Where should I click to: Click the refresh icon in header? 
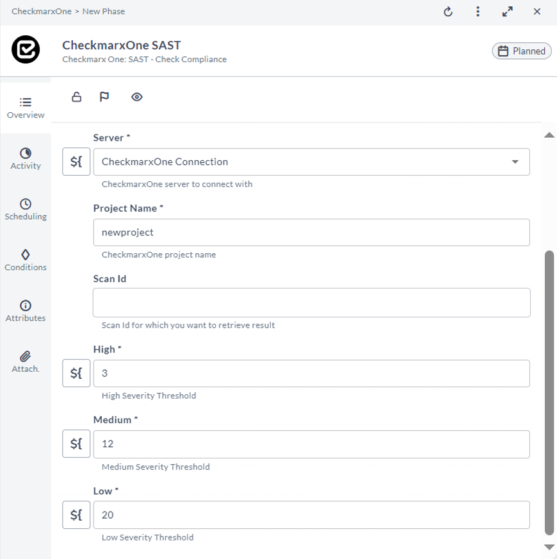(448, 12)
